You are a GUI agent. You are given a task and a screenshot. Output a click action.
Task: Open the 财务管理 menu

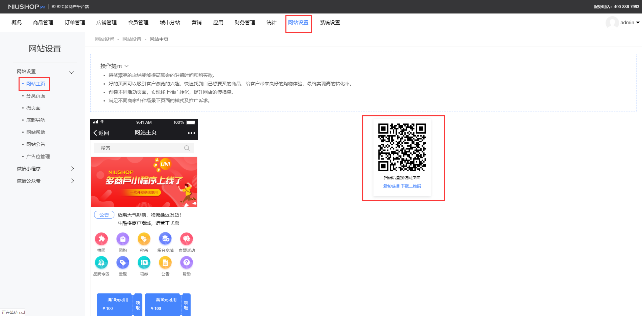pyautogui.click(x=245, y=23)
